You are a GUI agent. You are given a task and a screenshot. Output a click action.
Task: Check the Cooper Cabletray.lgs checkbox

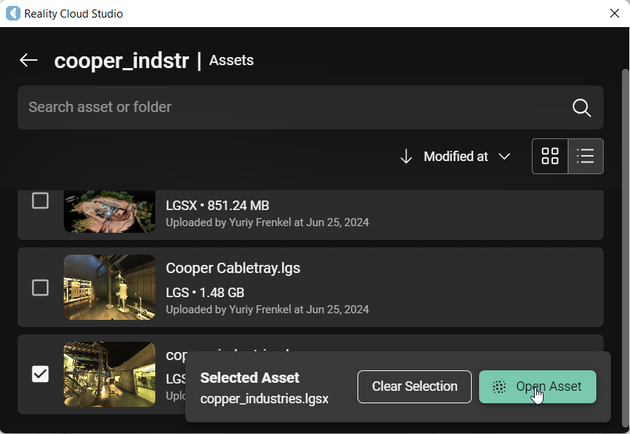pos(40,288)
